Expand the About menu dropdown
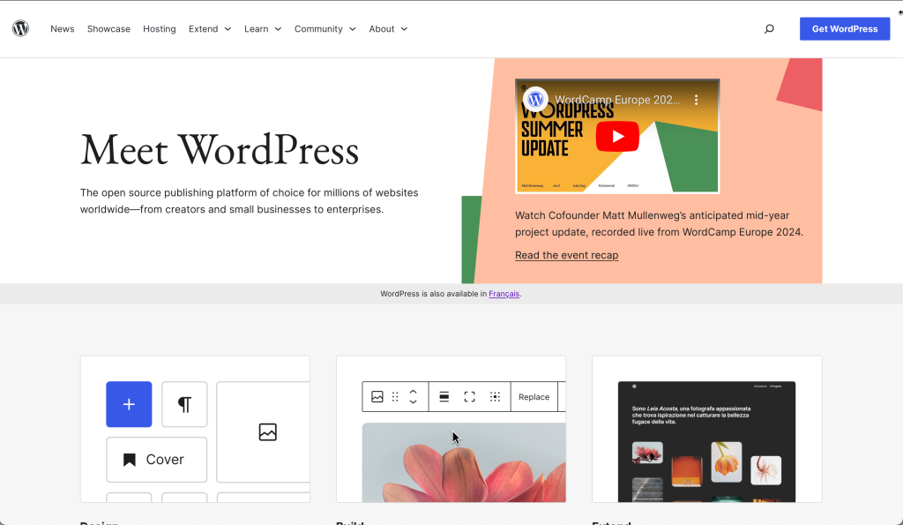Screen dimensions: 903x525 click(388, 29)
